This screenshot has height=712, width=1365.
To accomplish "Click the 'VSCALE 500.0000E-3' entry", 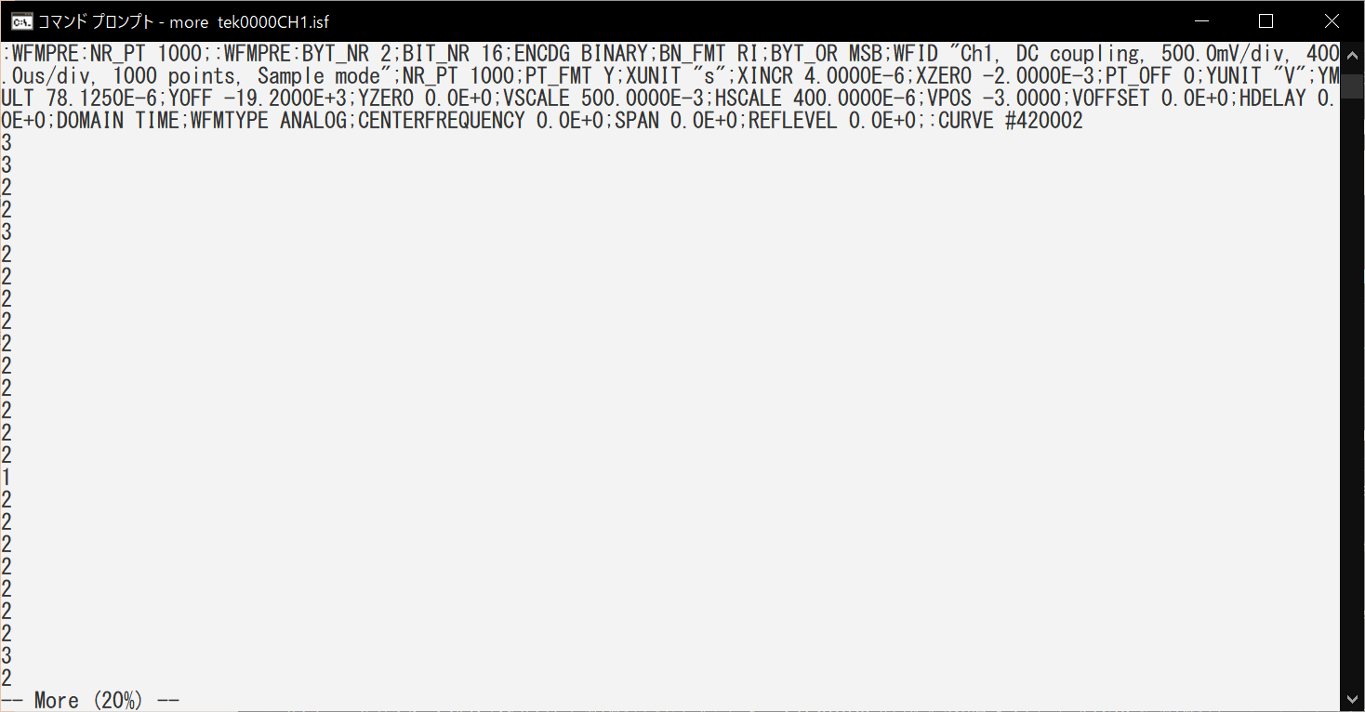I will (603, 99).
